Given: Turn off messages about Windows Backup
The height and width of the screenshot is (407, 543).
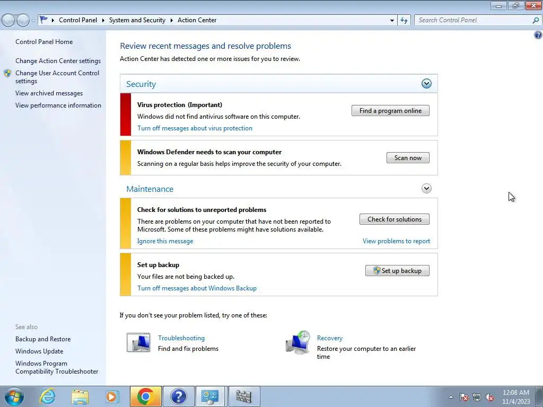Looking at the screenshot, I should click(197, 288).
